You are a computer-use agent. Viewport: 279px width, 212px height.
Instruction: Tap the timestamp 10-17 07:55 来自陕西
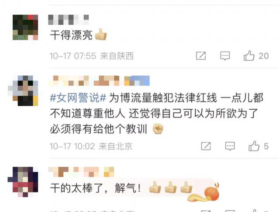(92, 56)
